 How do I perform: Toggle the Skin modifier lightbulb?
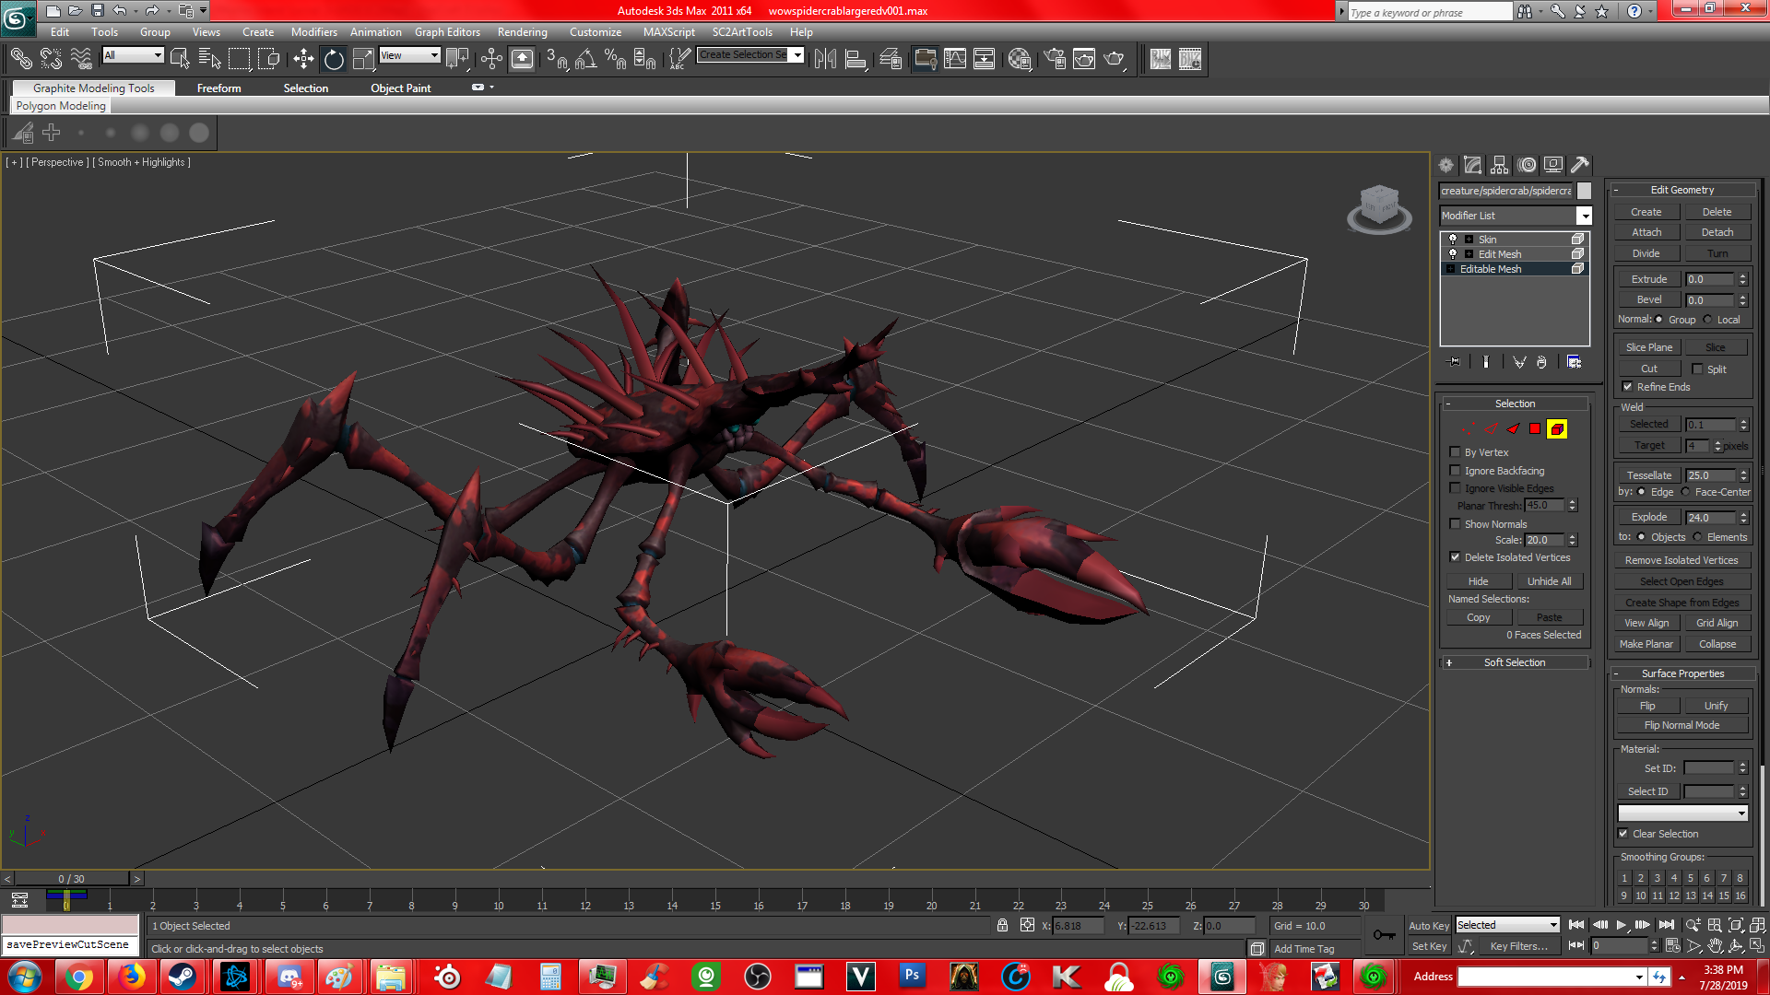[1453, 239]
